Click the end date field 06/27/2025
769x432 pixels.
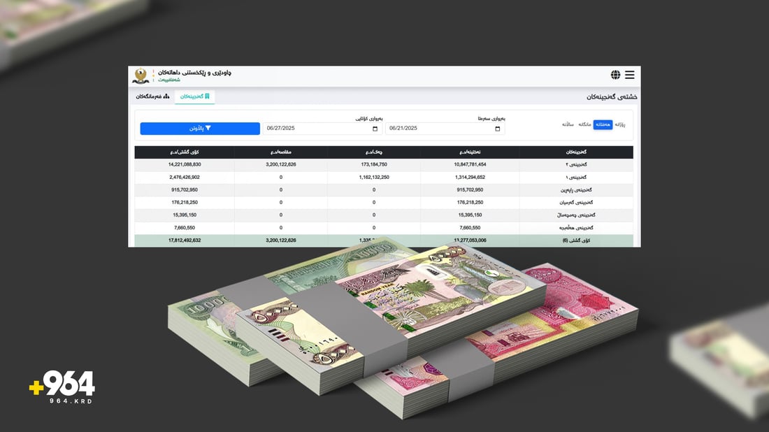[315, 129]
